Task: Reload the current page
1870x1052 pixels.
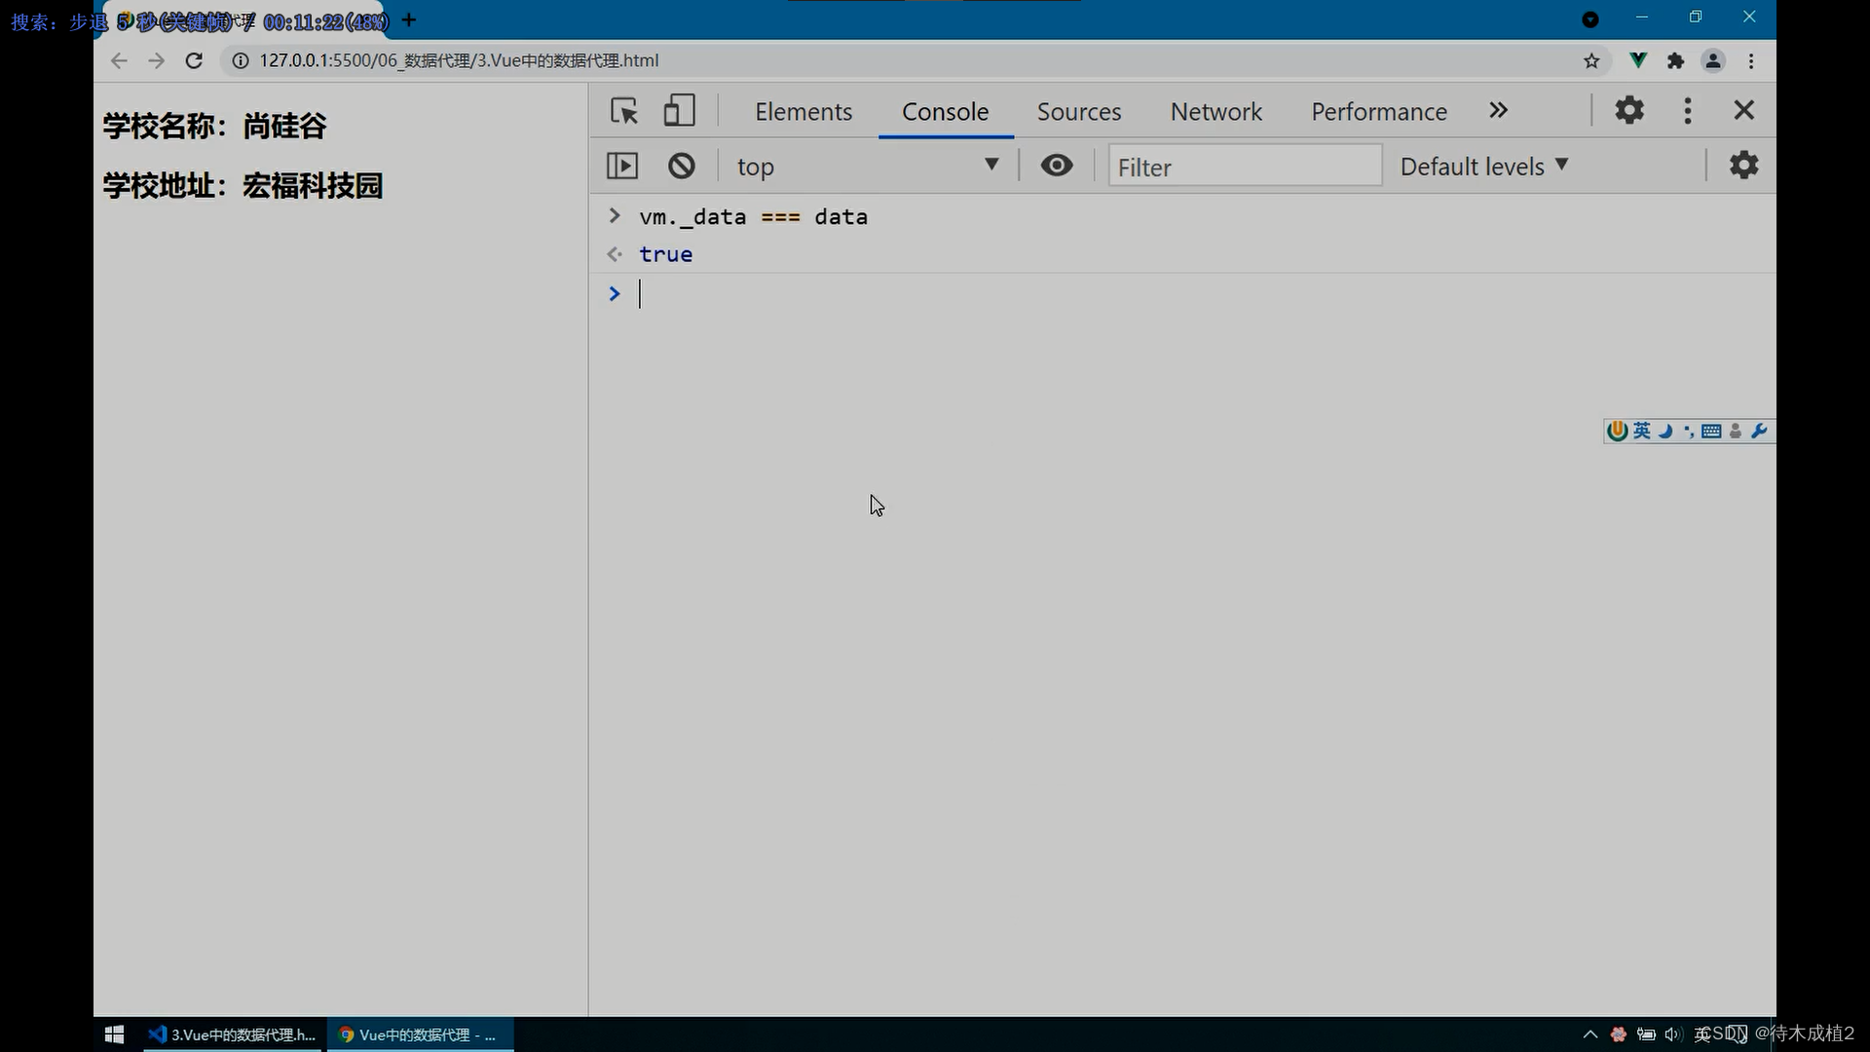Action: pyautogui.click(x=194, y=60)
